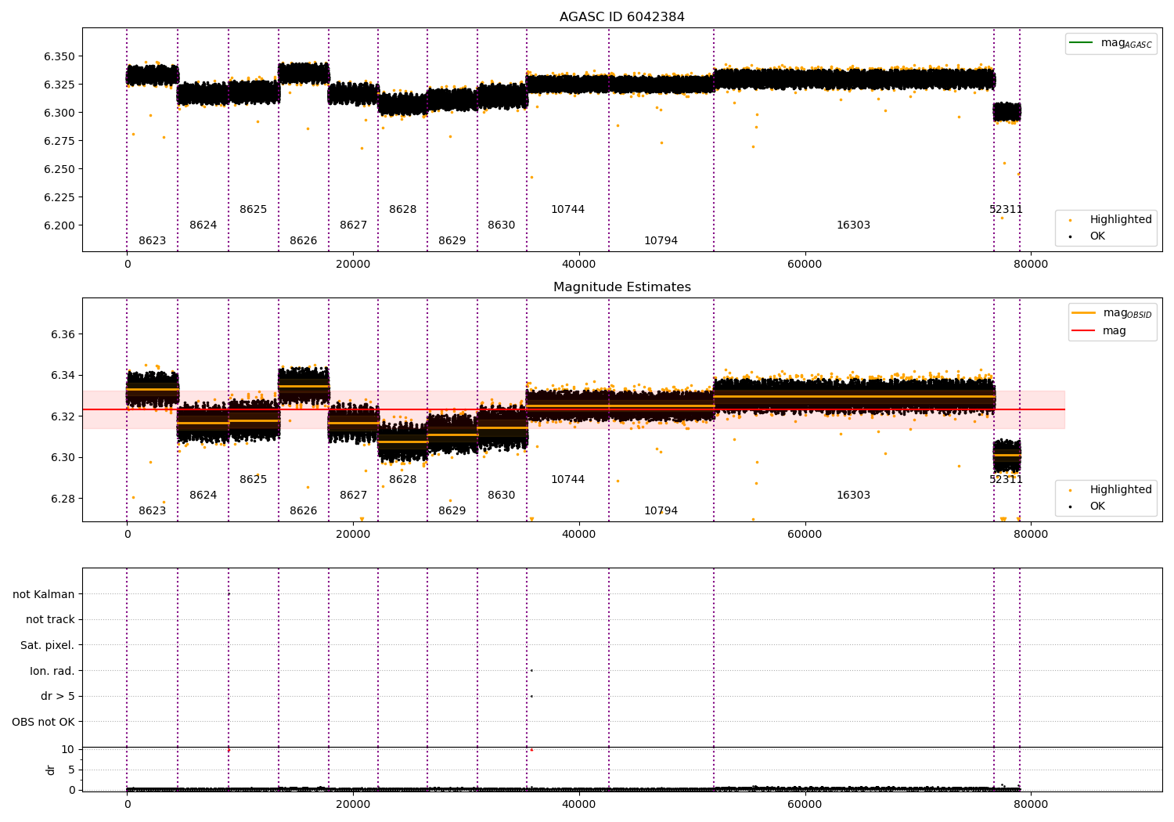The image size is (1174, 822).
Task: Click the 'not track' axis label
Action: [x=50, y=620]
